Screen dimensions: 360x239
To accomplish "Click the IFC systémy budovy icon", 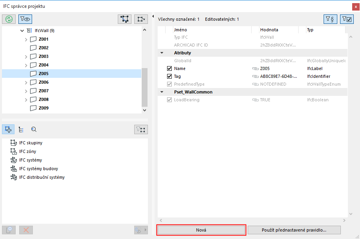I will tap(14, 169).
